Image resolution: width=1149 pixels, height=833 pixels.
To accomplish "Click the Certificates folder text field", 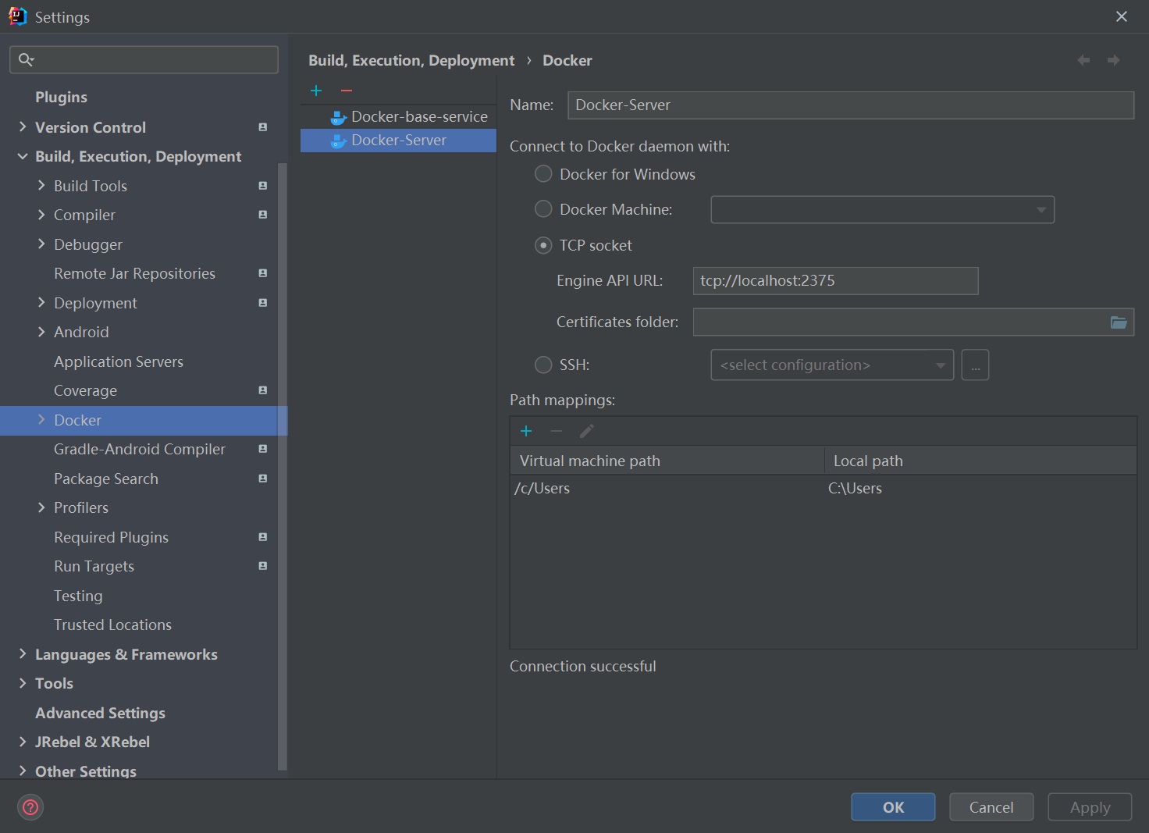I will pyautogui.click(x=899, y=322).
